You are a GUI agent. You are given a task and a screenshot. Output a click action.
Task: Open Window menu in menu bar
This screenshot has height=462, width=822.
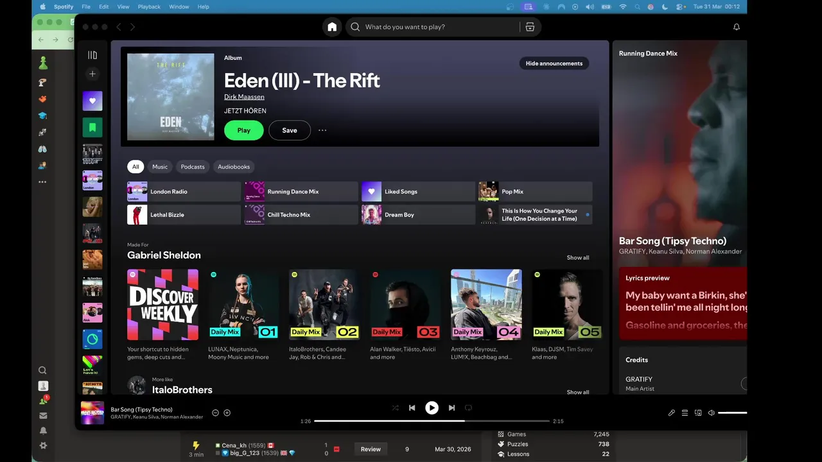179,6
